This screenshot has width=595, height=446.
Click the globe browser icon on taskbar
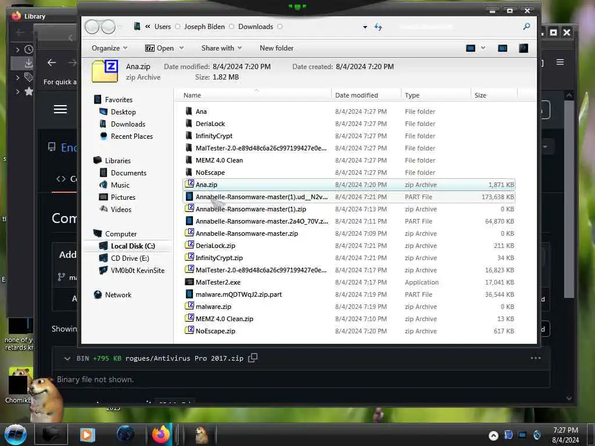coord(126,434)
